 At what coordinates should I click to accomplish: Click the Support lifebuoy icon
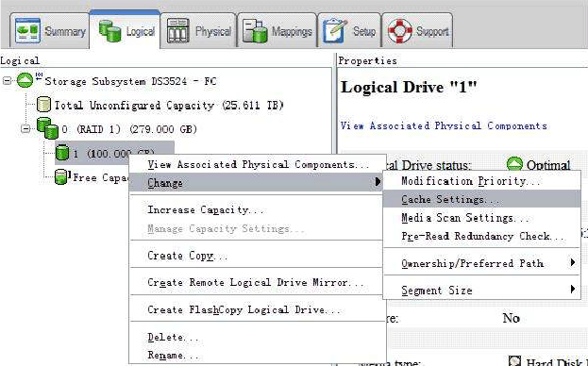400,31
